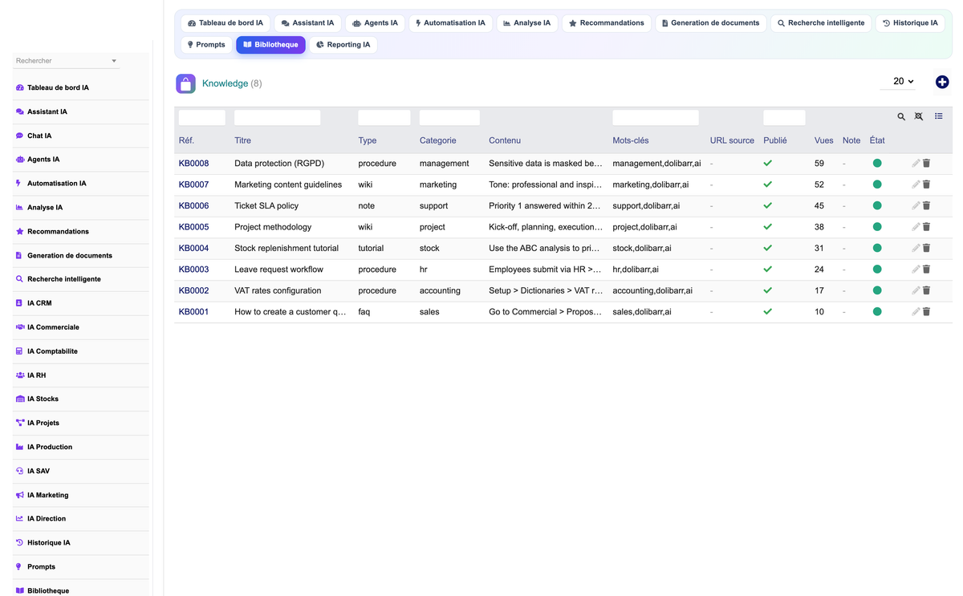Image resolution: width=963 pixels, height=596 pixels.
Task: Select the Bibliotheque tab
Action: click(270, 45)
